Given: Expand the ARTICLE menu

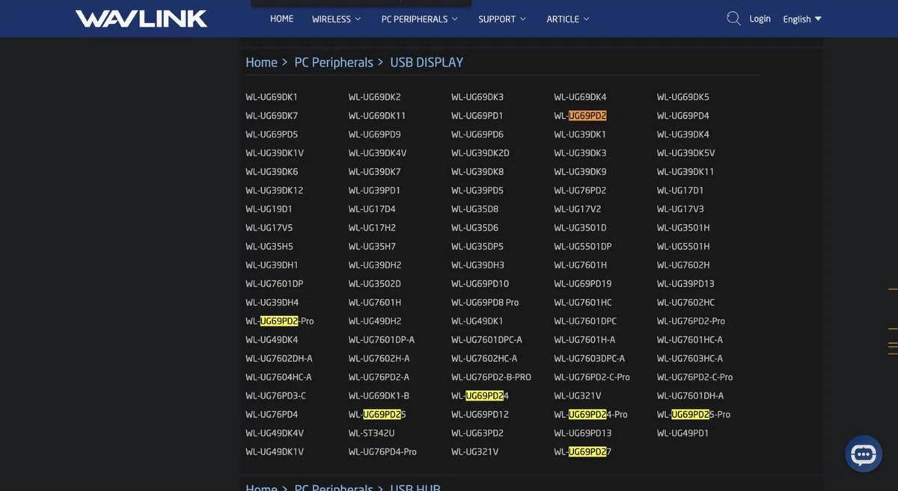Looking at the screenshot, I should click(x=568, y=19).
